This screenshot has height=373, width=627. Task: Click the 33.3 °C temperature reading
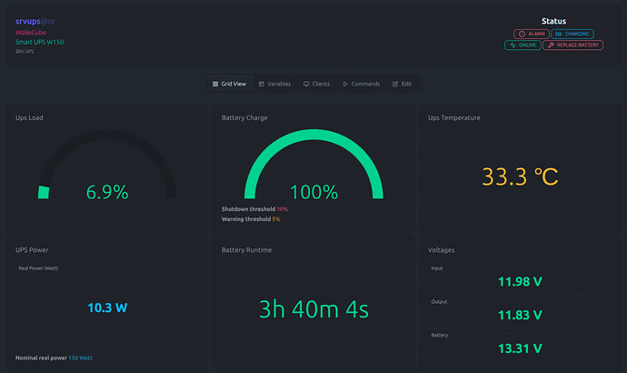pyautogui.click(x=519, y=176)
